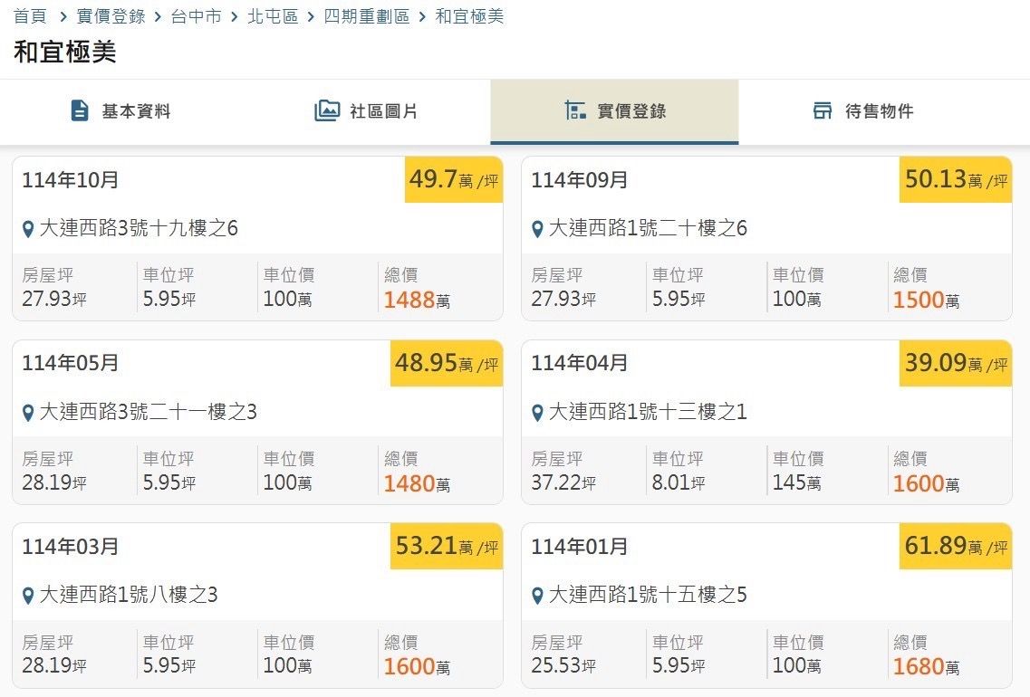Click location pin for 大連西路1號八樓之3
1030x697 pixels.
coord(28,596)
